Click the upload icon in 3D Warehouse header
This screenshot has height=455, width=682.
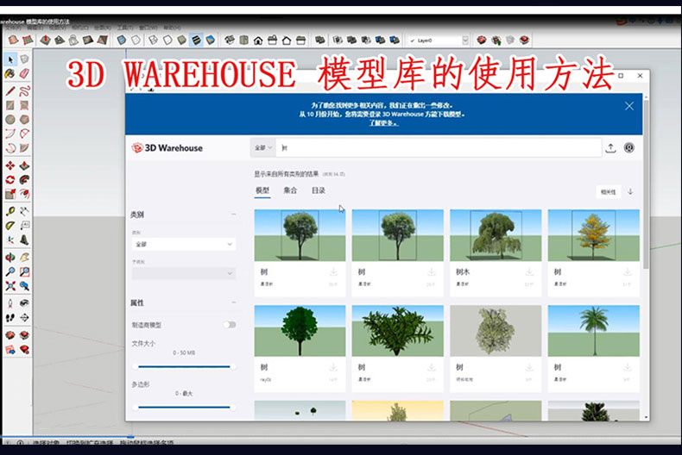point(611,148)
